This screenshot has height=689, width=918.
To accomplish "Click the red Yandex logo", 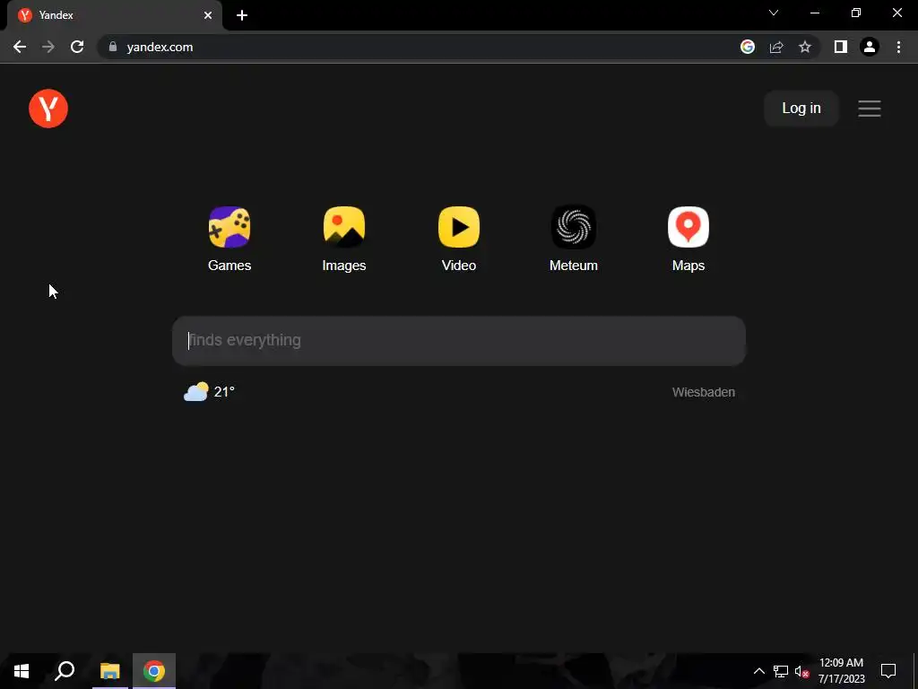I will click(x=48, y=109).
